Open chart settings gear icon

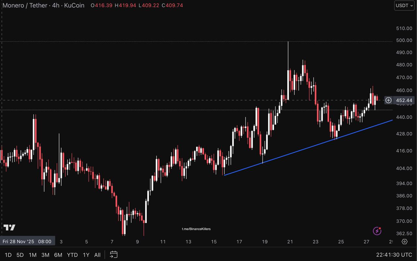point(404,241)
